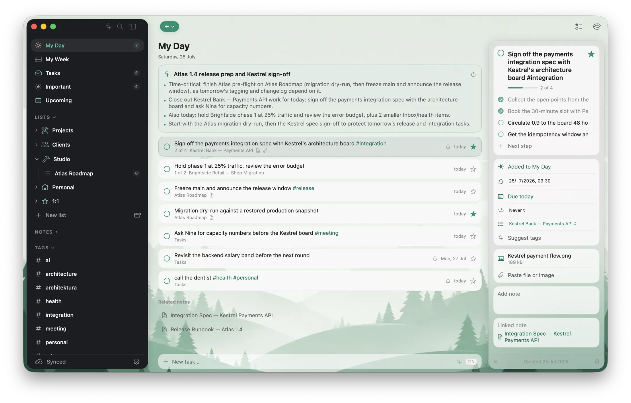Click New list in the sidebar
Image resolution: width=631 pixels, height=403 pixels.
[x=56, y=215]
